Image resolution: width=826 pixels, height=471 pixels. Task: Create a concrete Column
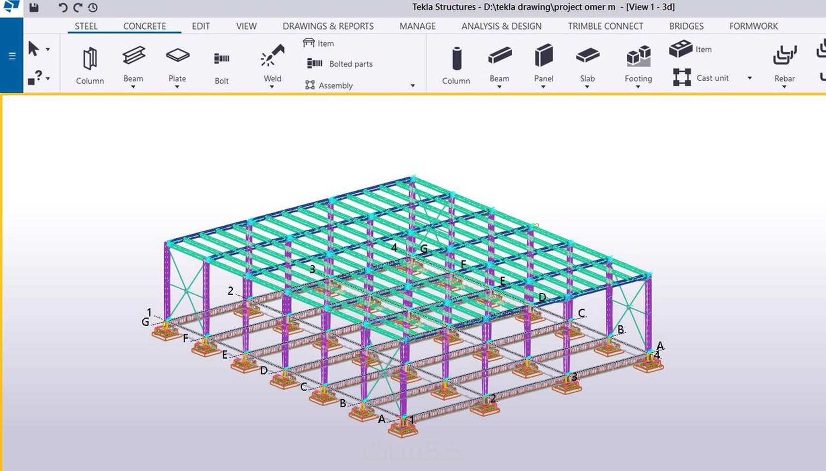(x=456, y=66)
